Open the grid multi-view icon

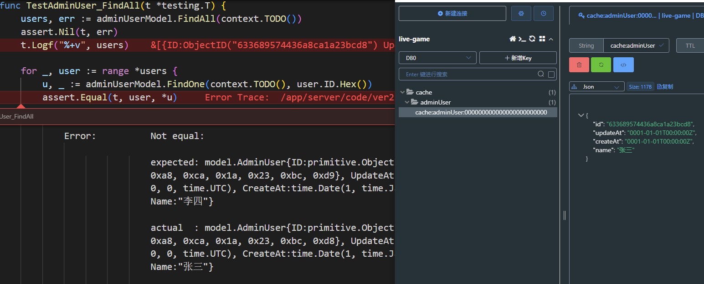(x=542, y=39)
